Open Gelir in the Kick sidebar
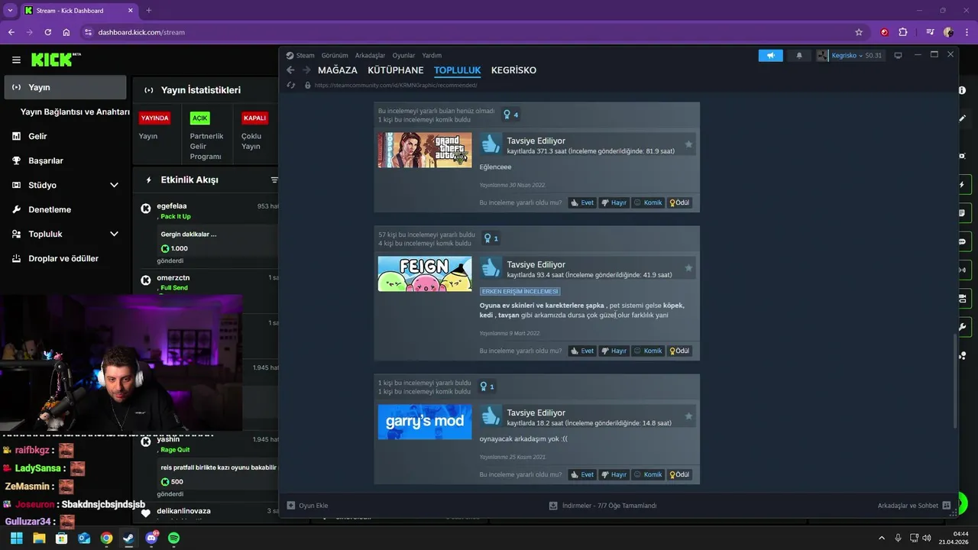This screenshot has height=550, width=978. [37, 136]
